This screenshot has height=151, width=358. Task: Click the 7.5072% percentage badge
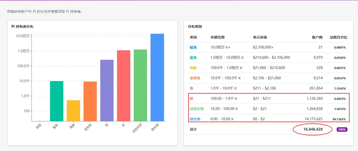(x=340, y=109)
